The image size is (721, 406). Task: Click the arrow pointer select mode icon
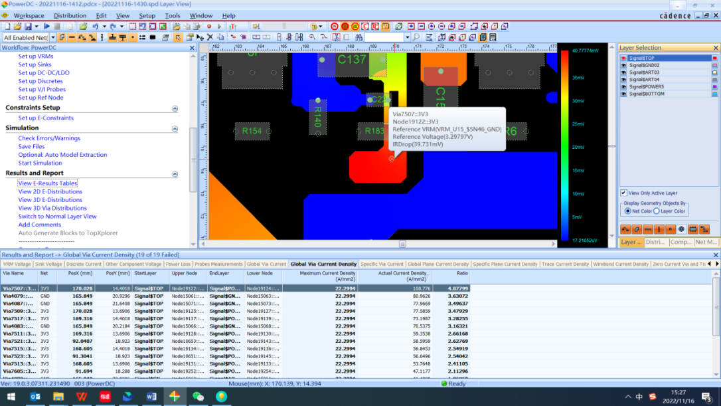pyautogui.click(x=177, y=37)
